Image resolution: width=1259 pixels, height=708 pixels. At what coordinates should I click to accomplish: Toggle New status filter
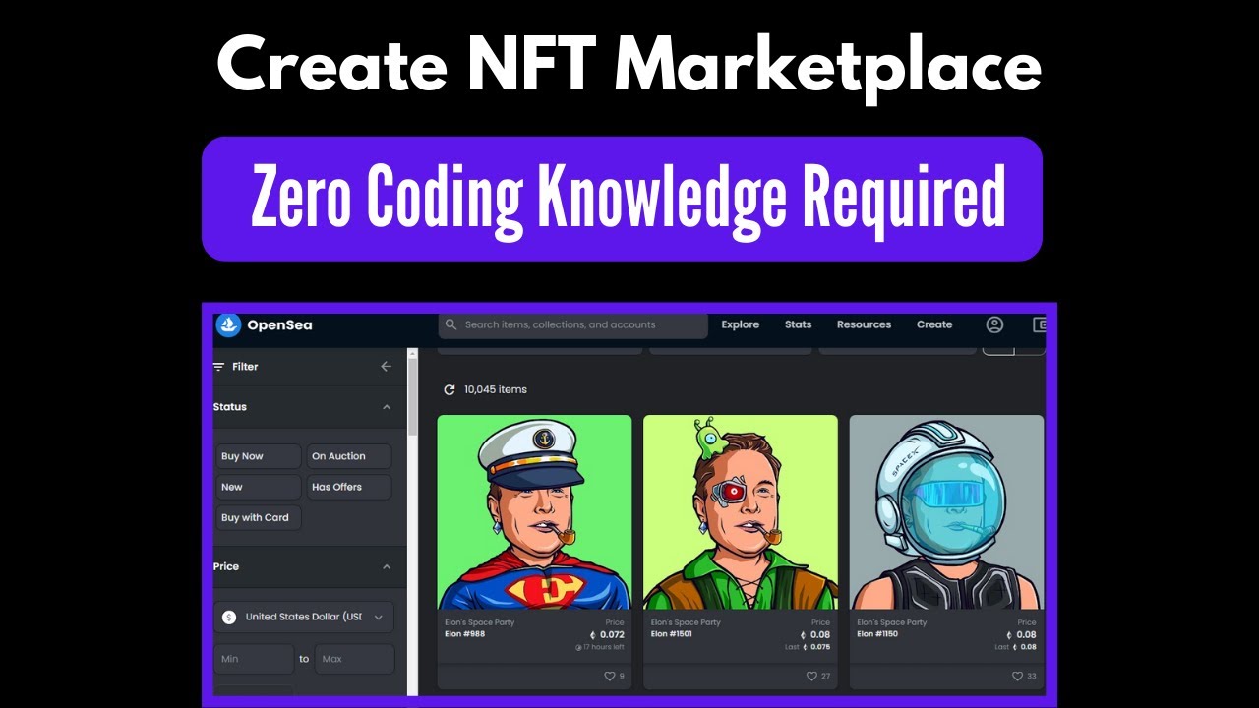click(259, 487)
